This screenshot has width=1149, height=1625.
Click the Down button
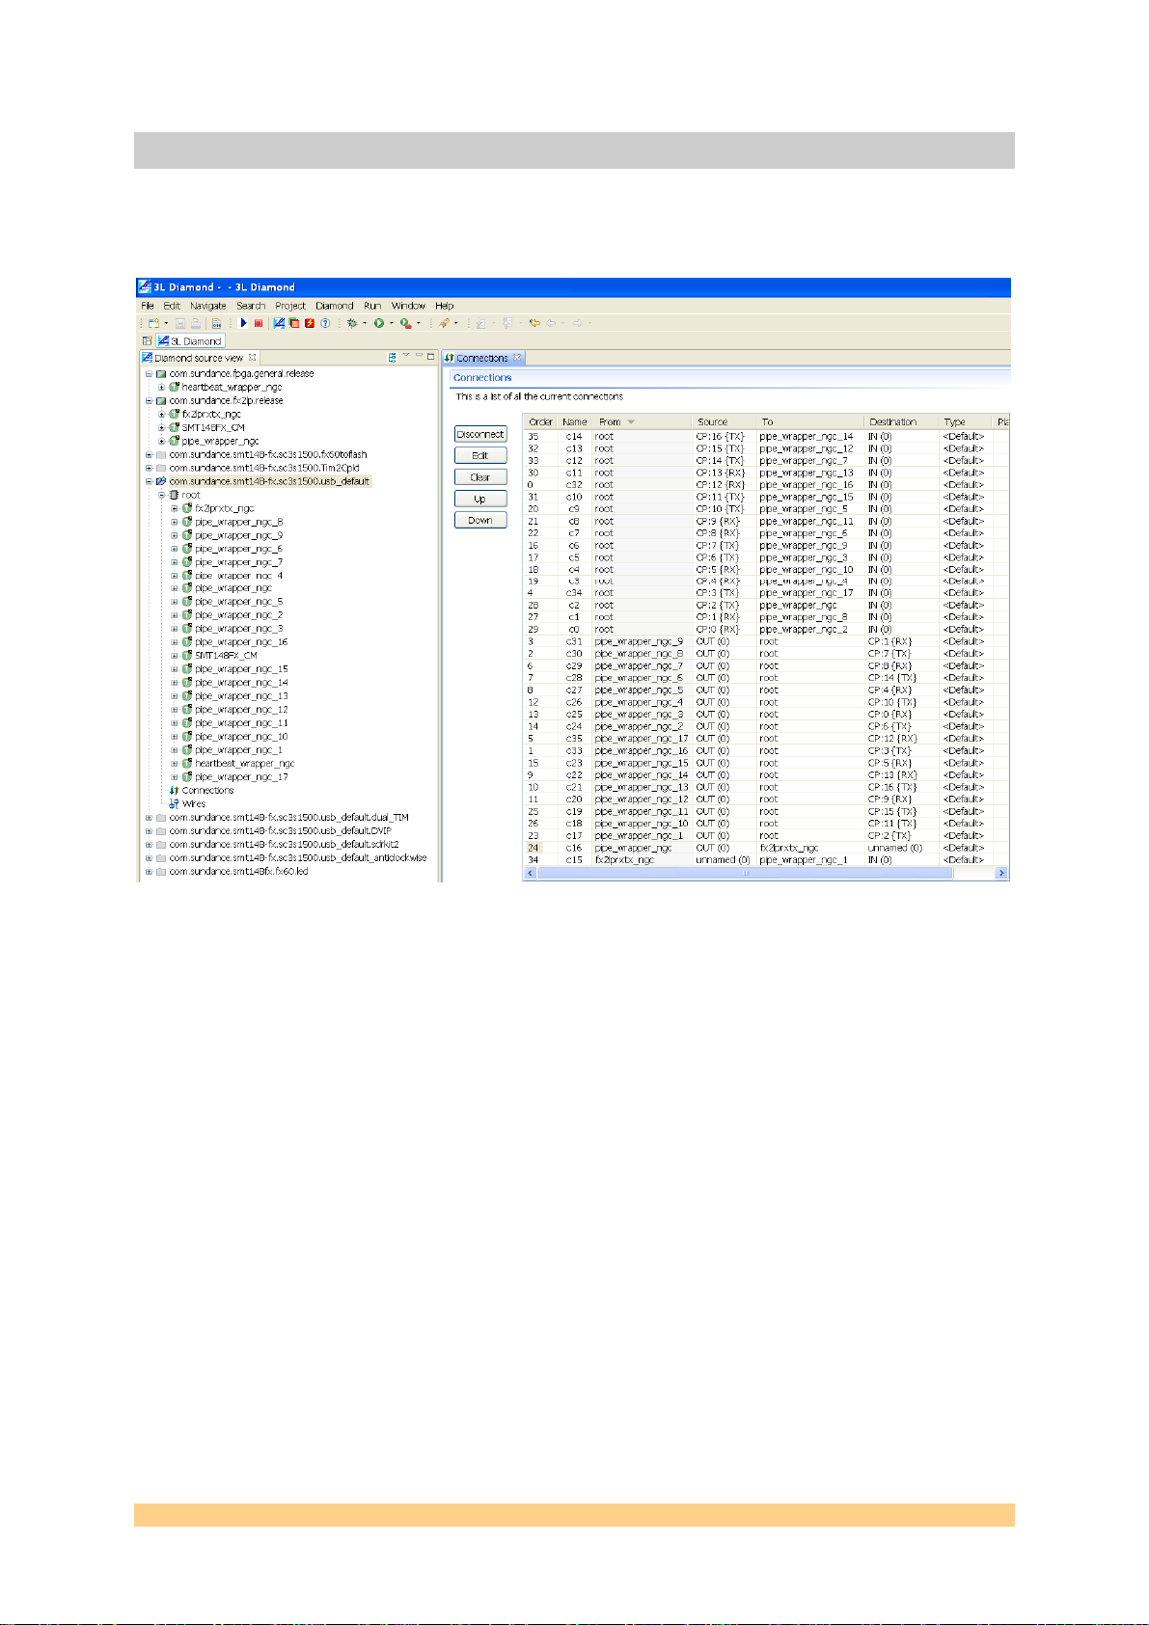(x=480, y=520)
